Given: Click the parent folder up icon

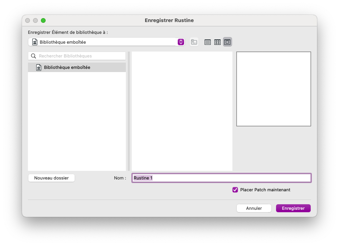Looking at the screenshot, I should point(194,42).
